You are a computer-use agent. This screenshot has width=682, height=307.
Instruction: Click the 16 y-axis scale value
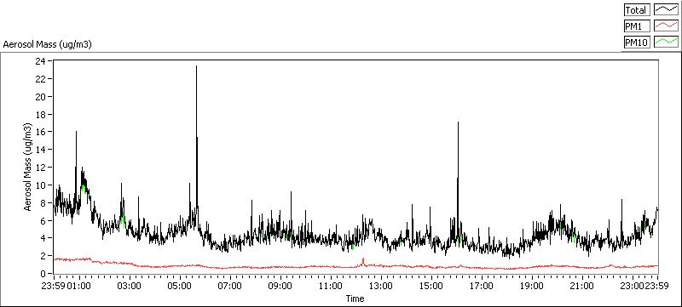click(41, 132)
